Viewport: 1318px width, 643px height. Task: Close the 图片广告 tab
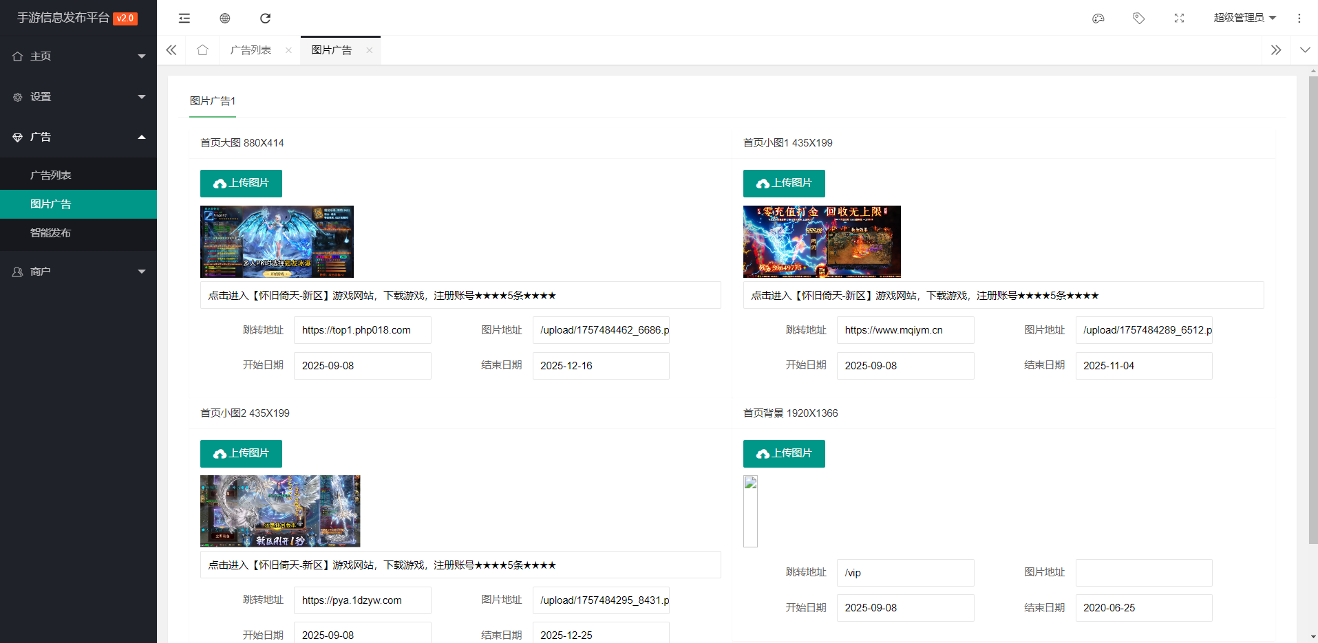point(369,50)
